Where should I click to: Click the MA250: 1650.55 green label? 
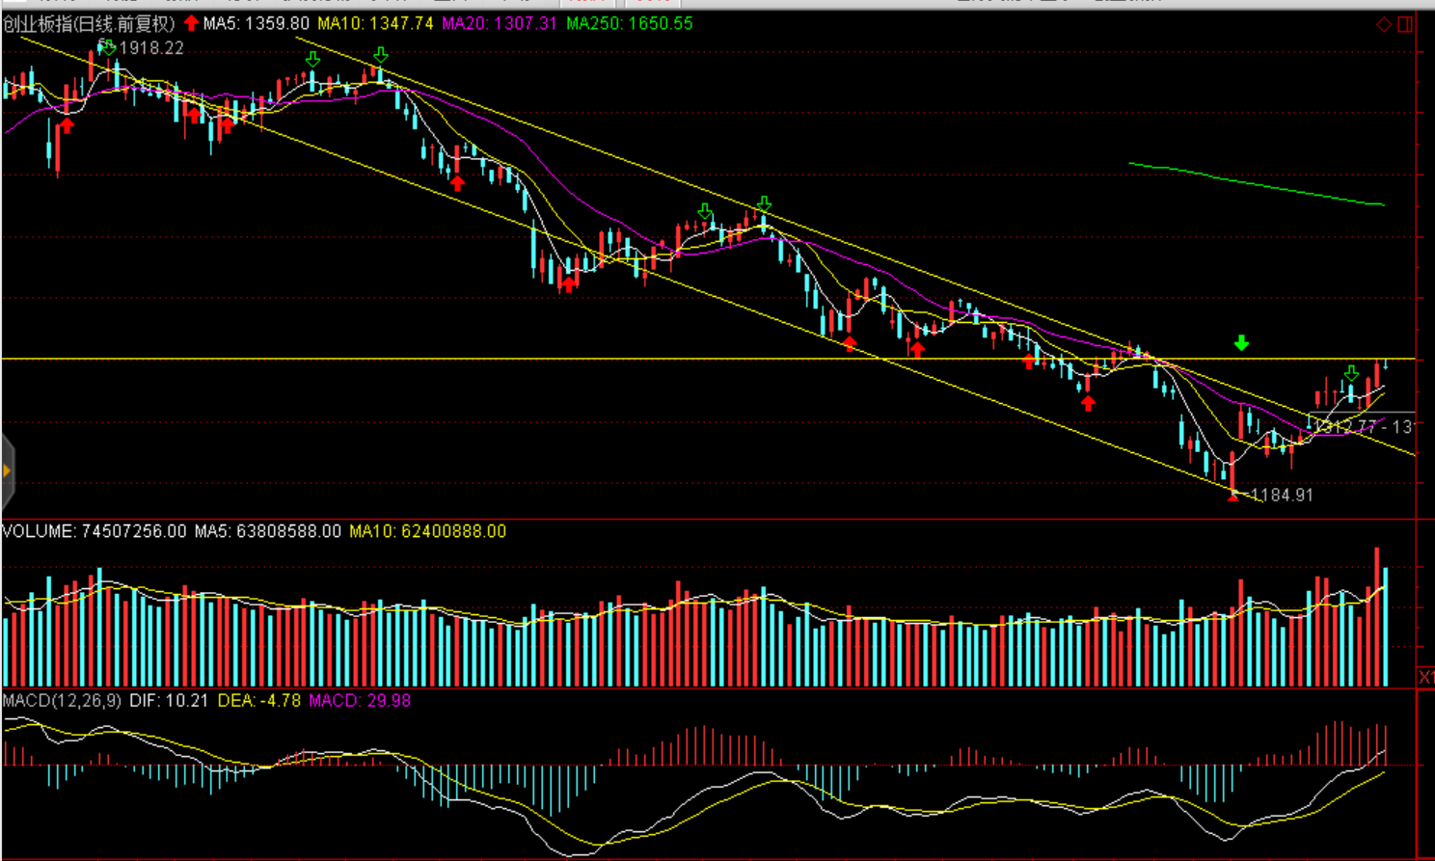click(629, 23)
